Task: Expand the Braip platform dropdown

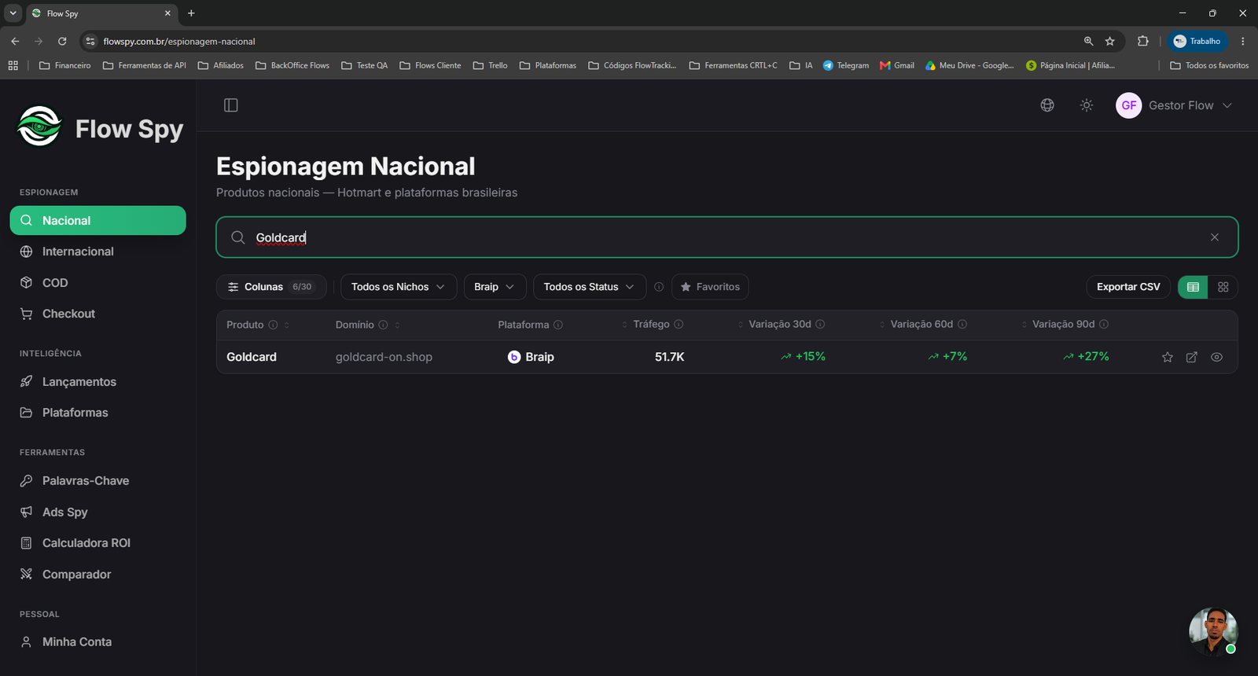Action: coord(495,287)
